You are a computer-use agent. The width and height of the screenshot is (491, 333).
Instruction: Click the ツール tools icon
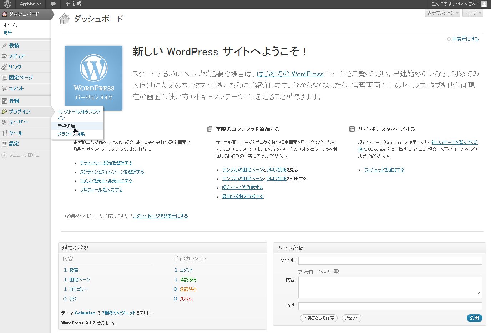click(5, 133)
